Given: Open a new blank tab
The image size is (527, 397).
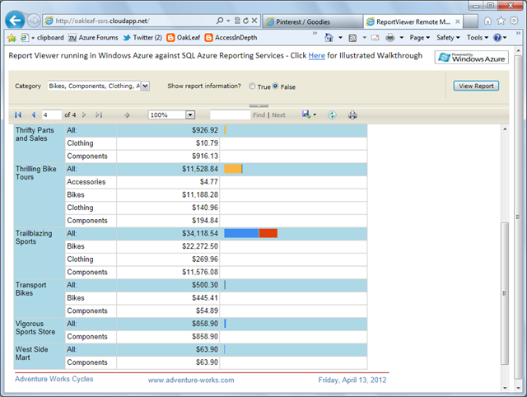Looking at the screenshot, I should pos(471,22).
